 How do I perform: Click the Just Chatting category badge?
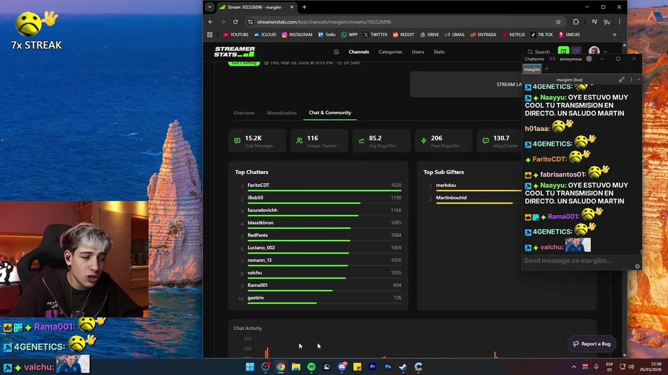pyautogui.click(x=244, y=63)
